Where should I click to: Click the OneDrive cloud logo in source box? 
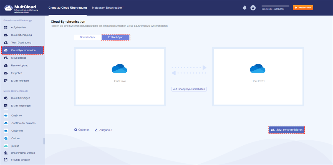tap(120, 69)
